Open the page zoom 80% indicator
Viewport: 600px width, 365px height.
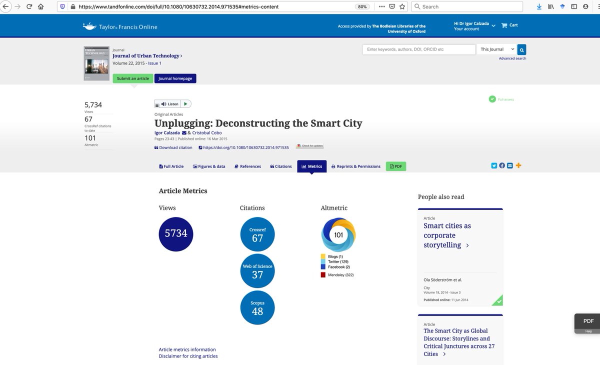tap(362, 6)
